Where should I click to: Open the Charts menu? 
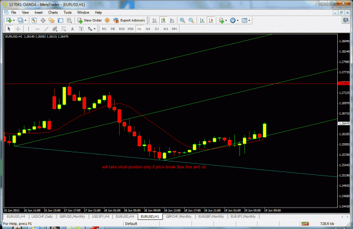click(x=53, y=12)
